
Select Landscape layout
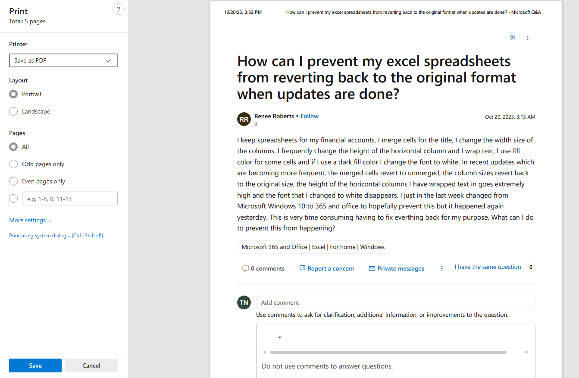click(13, 111)
